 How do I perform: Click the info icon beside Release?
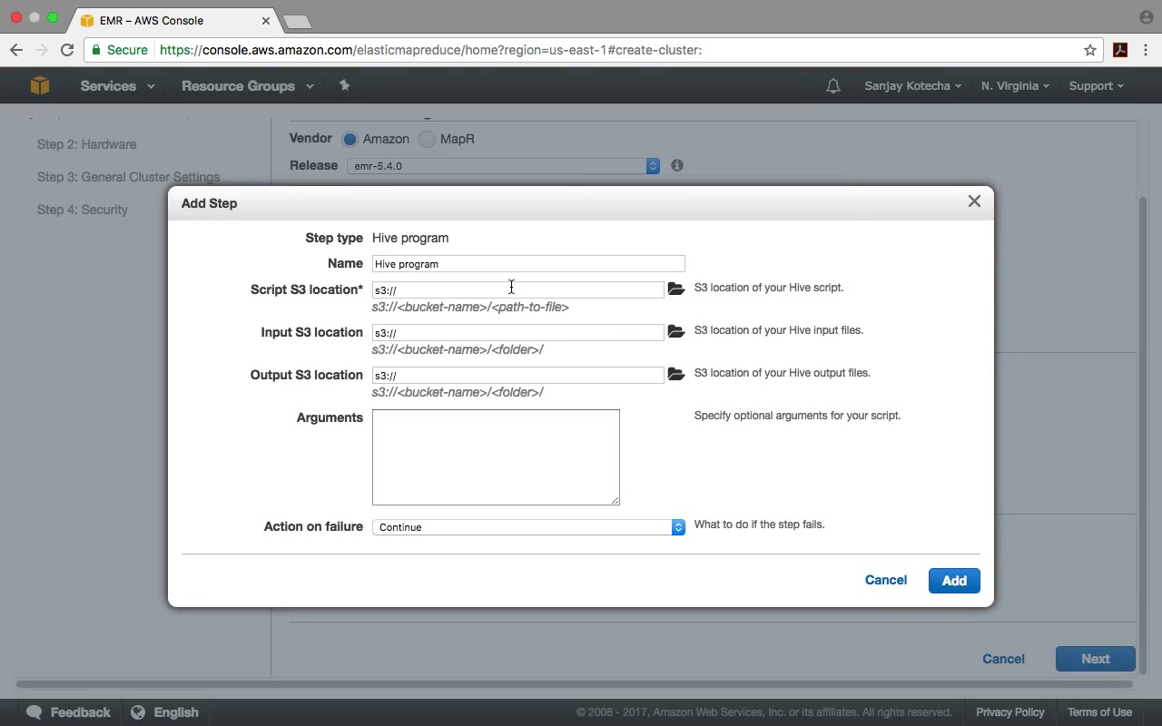coord(677,165)
